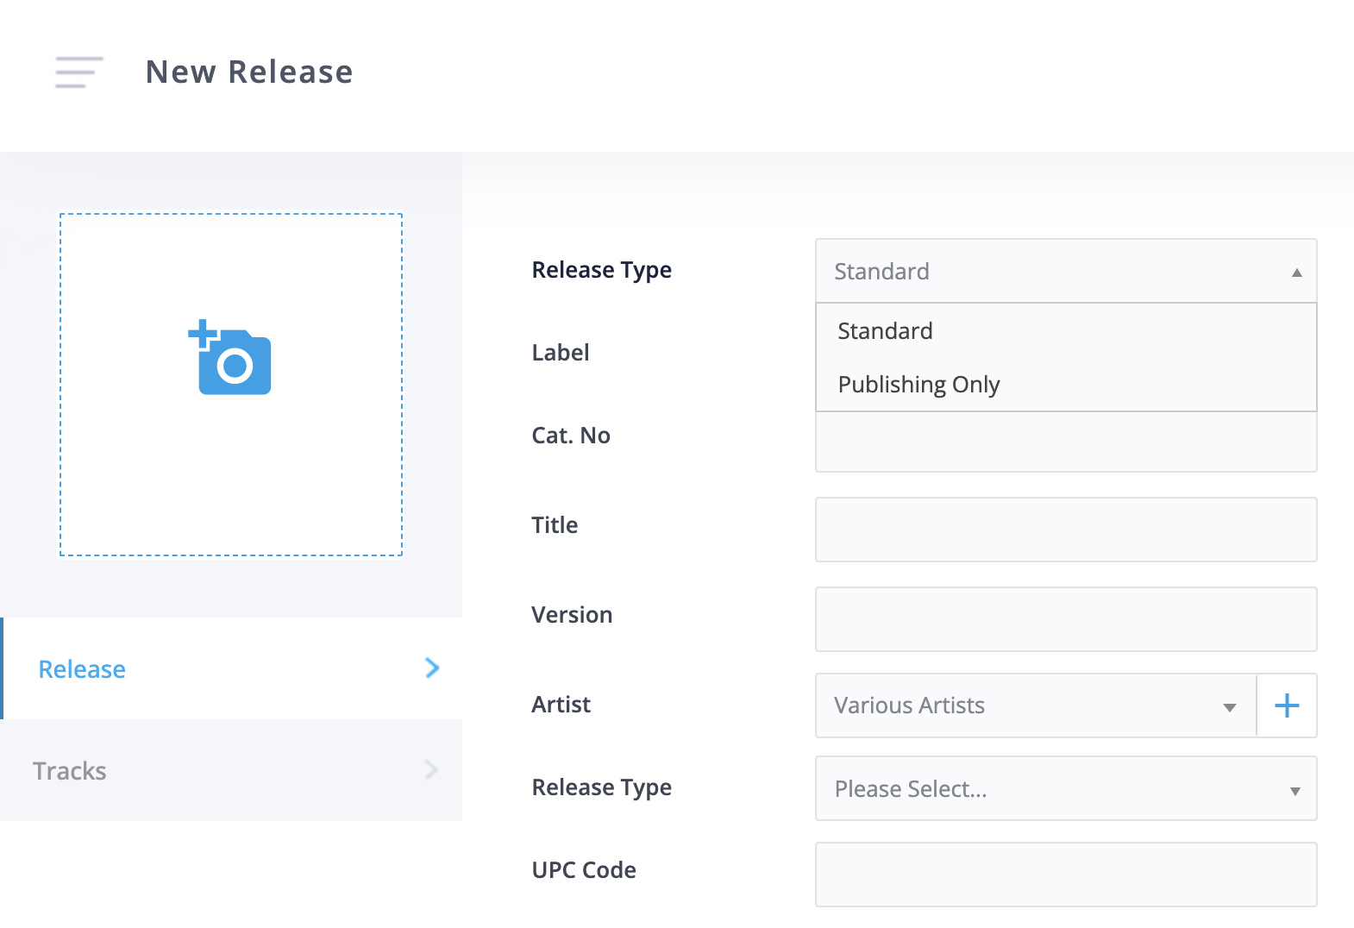Screen dimensions: 1354x928
Task: Click the Release tab chevron arrow
Action: pos(432,668)
